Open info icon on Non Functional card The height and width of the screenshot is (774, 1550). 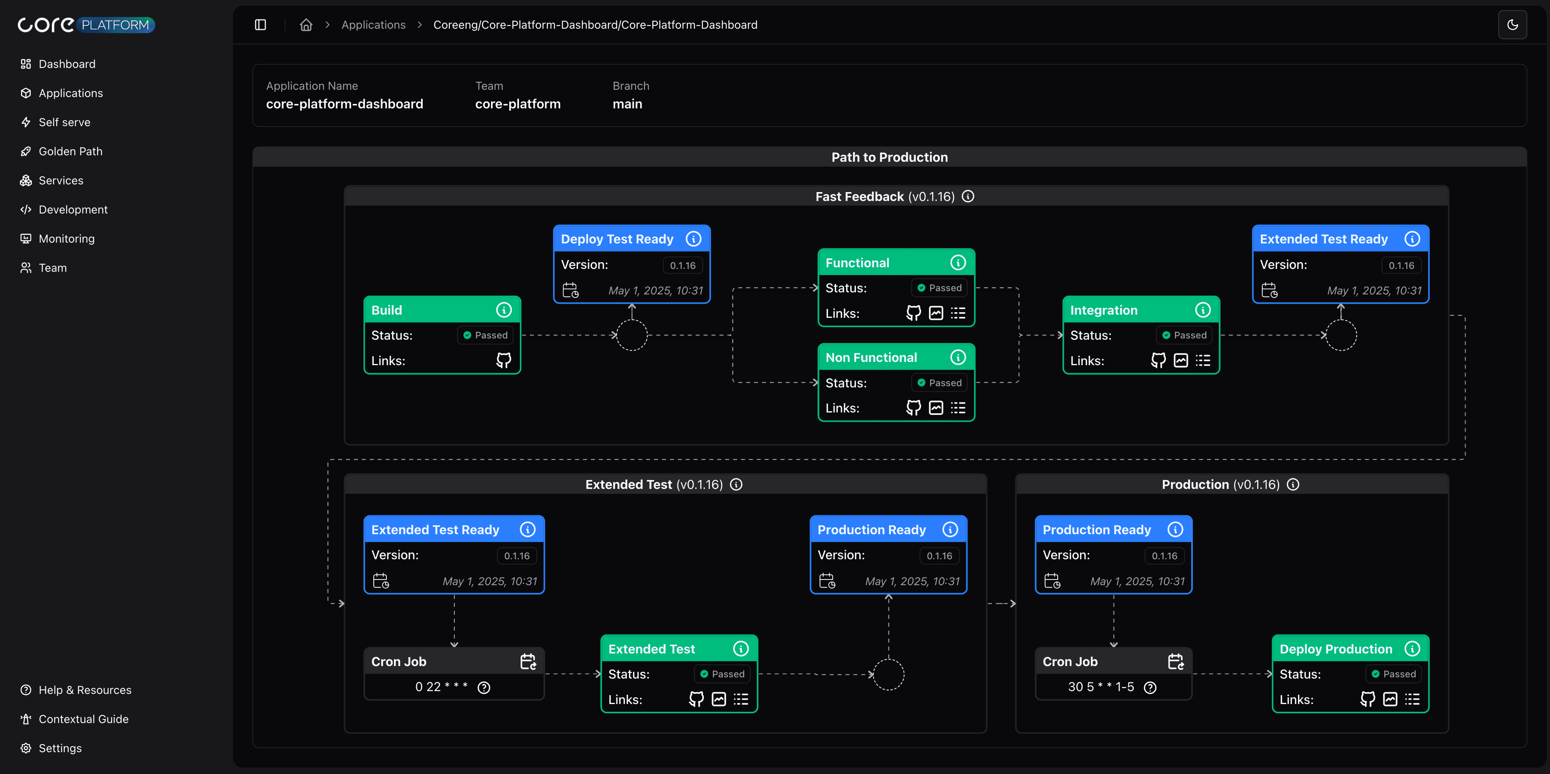click(x=958, y=357)
